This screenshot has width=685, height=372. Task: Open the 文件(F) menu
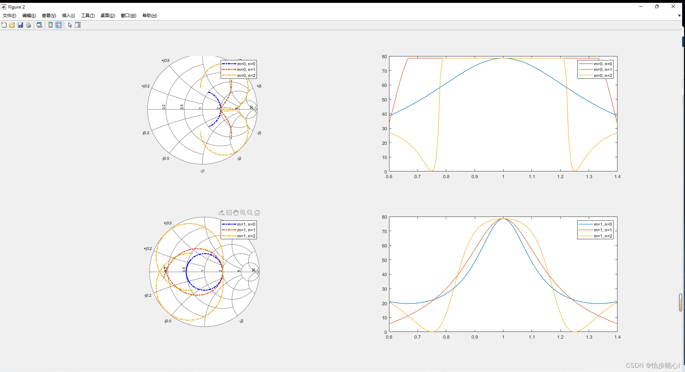click(10, 16)
